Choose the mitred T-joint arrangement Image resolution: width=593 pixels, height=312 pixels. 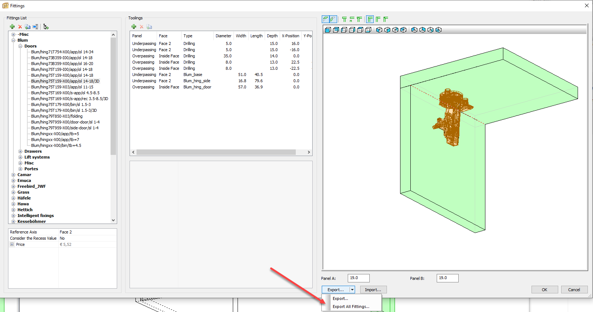pos(359,19)
